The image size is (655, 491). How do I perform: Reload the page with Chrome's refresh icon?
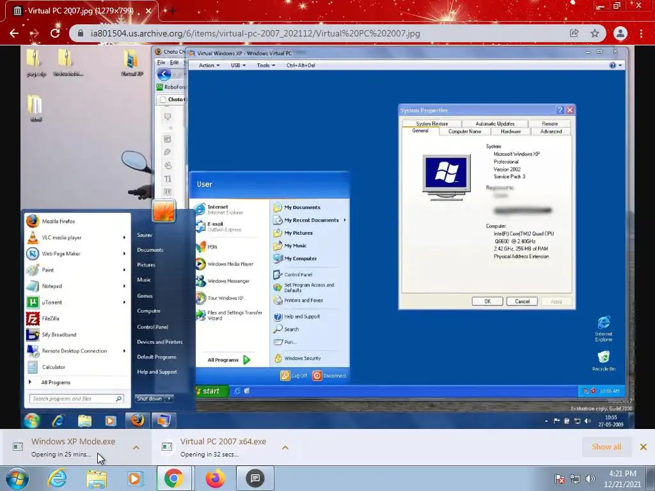click(55, 33)
